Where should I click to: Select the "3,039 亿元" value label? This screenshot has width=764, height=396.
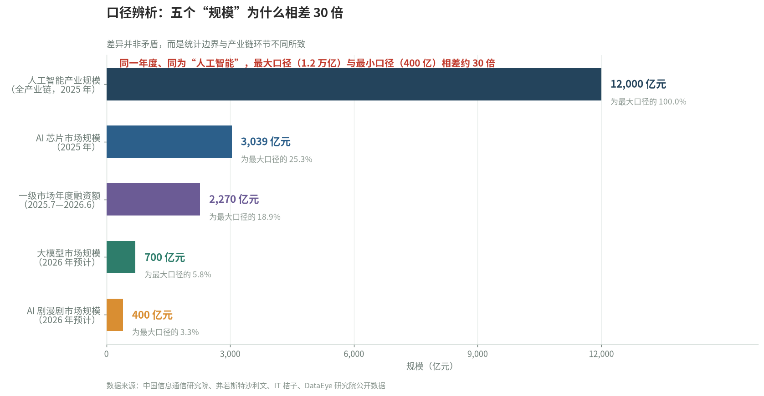click(266, 142)
